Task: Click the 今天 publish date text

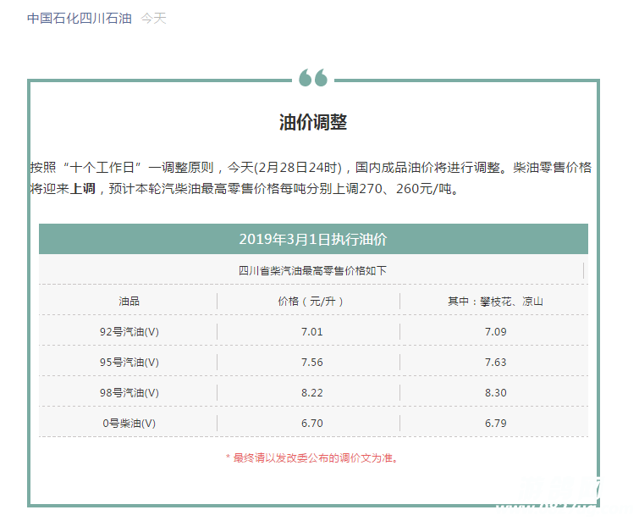Action: pos(153,18)
